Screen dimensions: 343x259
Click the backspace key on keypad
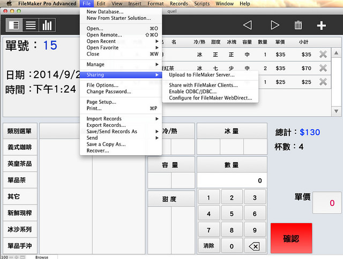coord(255,246)
